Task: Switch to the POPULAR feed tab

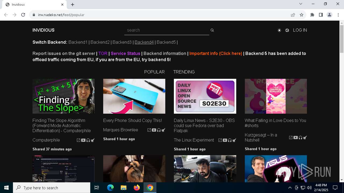Action: (x=154, y=72)
